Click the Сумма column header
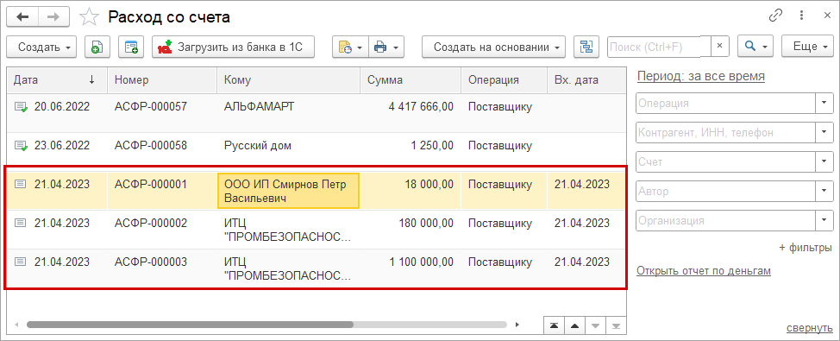The image size is (840, 341). (x=411, y=80)
